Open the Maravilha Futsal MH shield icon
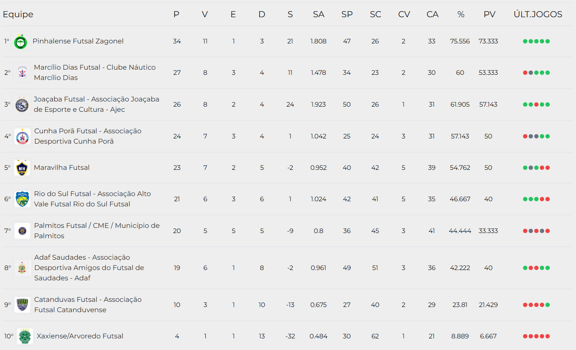Image resolution: width=576 pixels, height=350 pixels. pyautogui.click(x=22, y=168)
